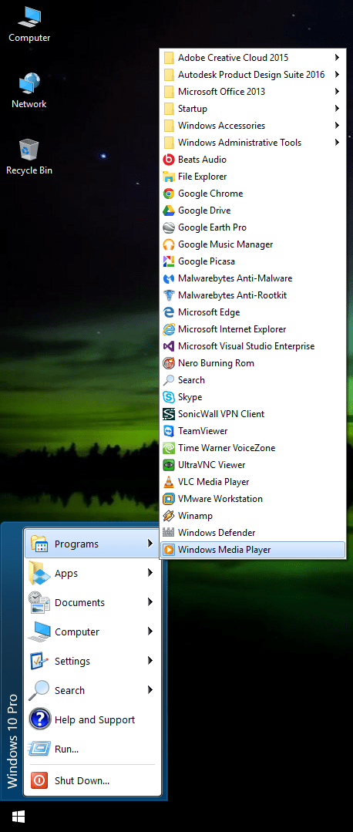Launch Microsoft Visual Studio Enterprise

253,346
